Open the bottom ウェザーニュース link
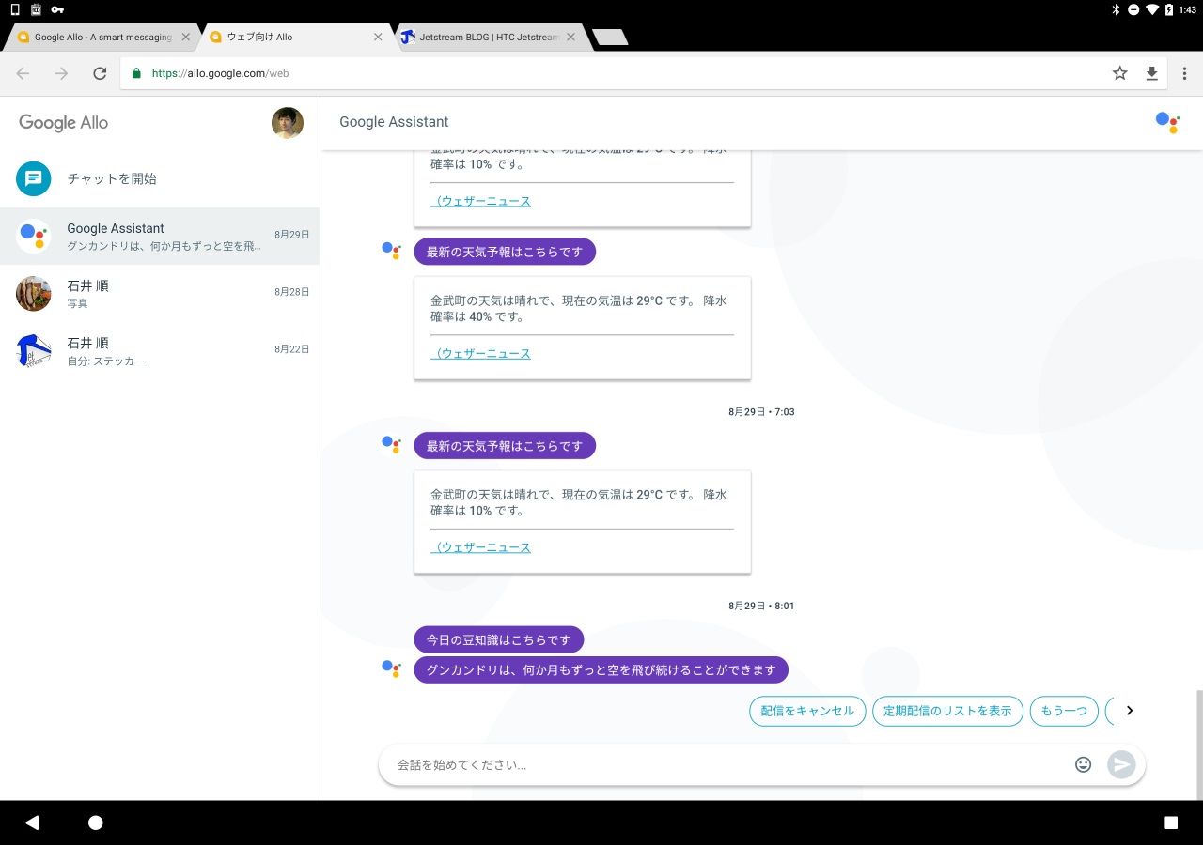This screenshot has height=845, width=1203. (x=481, y=547)
